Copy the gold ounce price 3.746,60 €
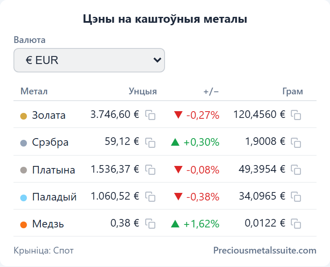Screen dimensions: 330x267 tap(150, 115)
